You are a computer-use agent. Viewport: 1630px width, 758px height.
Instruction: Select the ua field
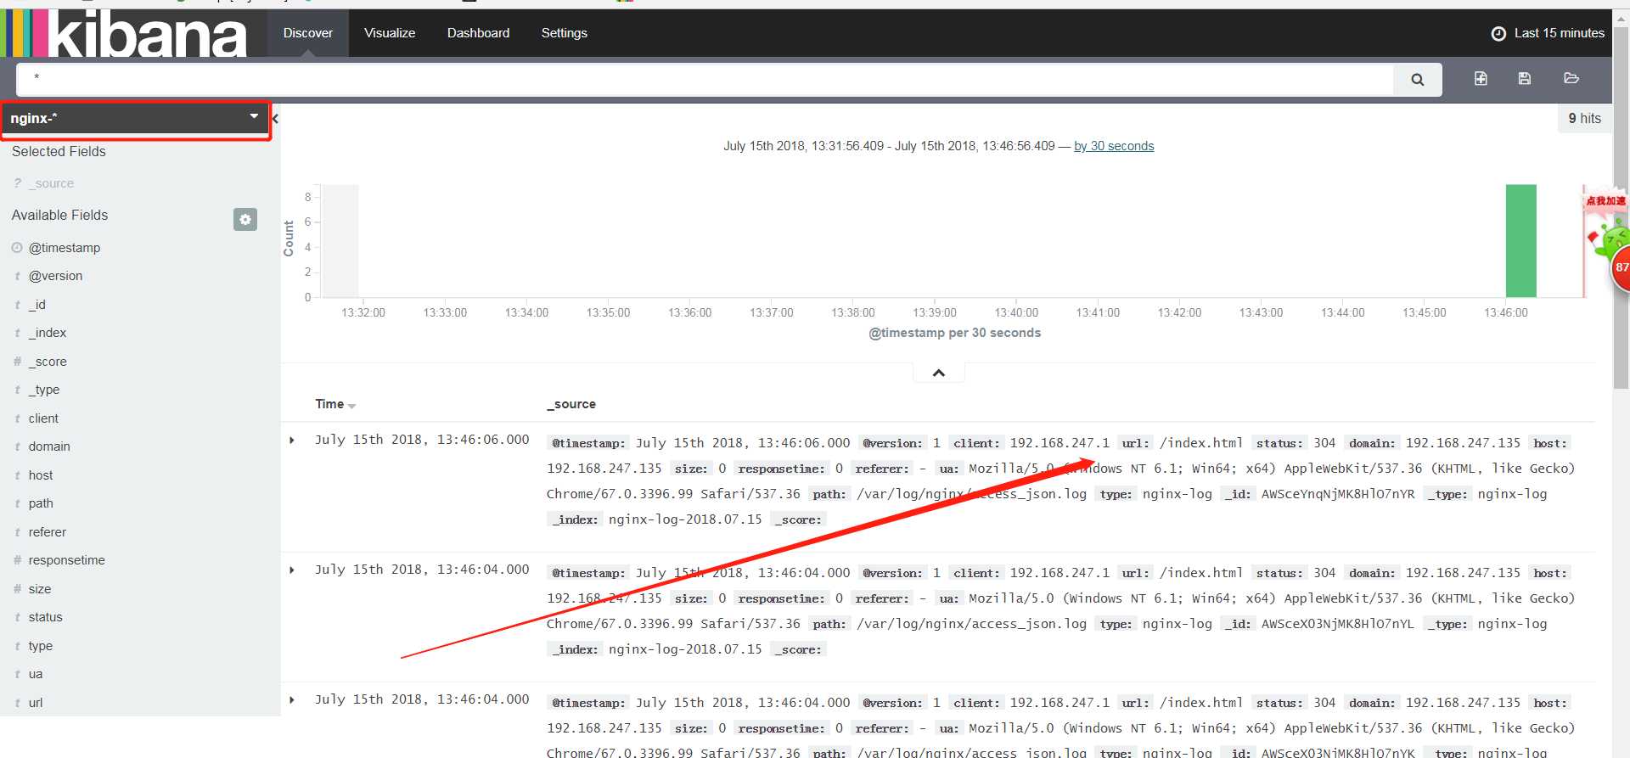36,674
